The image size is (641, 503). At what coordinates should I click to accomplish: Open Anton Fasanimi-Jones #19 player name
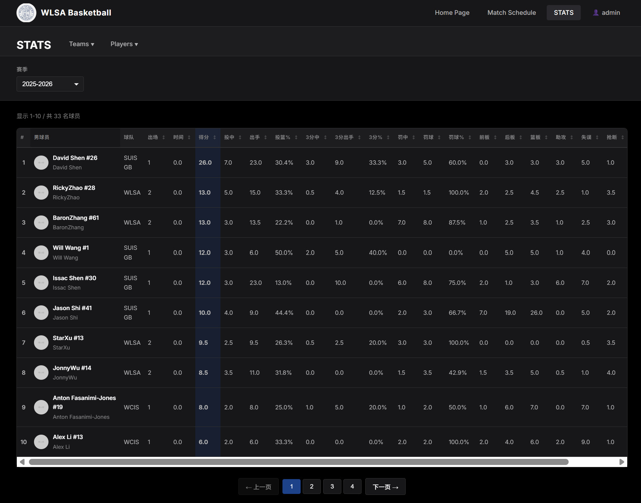pos(84,402)
